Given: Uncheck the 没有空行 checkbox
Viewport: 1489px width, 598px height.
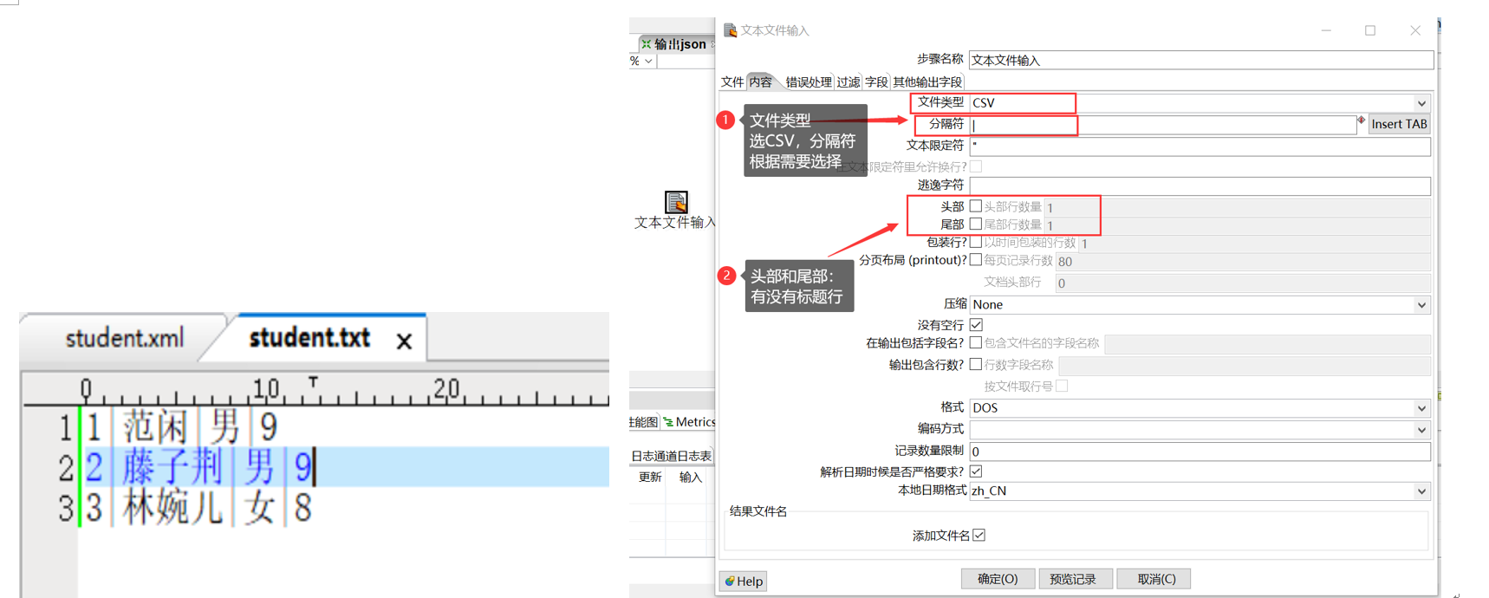Looking at the screenshot, I should point(976,325).
